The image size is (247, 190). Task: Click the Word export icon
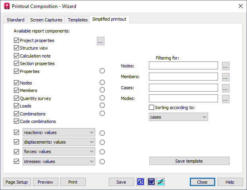click(151, 182)
